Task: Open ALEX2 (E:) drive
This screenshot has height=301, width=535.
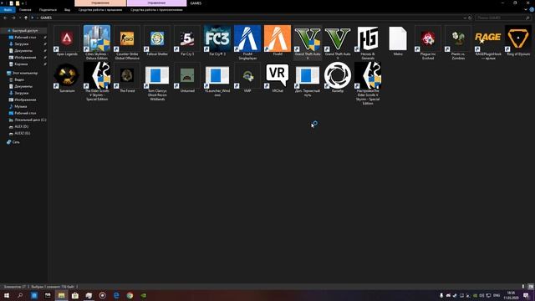Action: pos(23,133)
